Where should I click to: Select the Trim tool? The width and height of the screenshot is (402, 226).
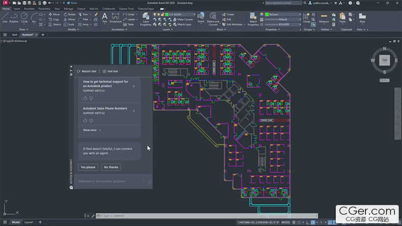coord(83,14)
